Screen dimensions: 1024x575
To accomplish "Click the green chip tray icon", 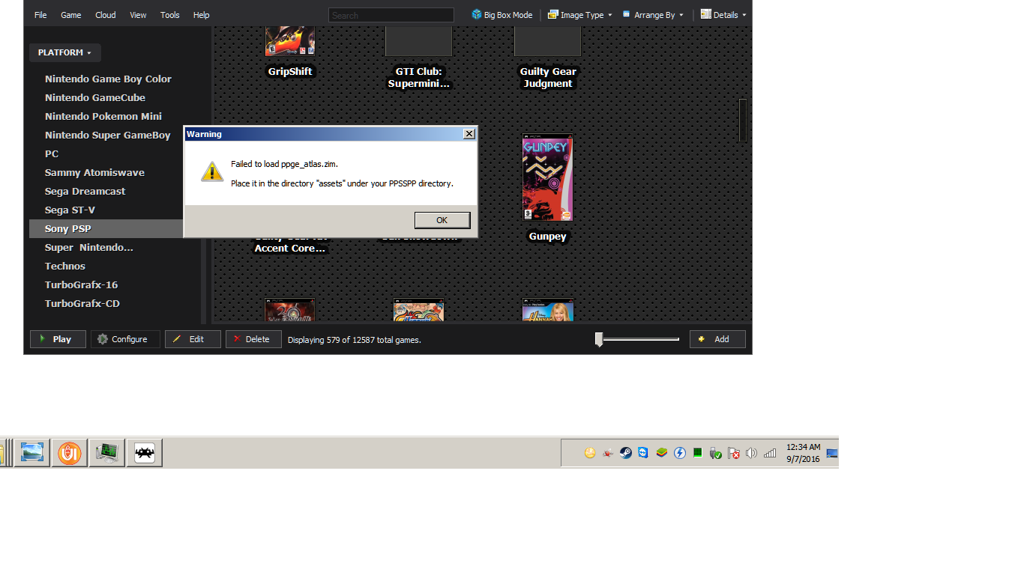I will coord(697,453).
